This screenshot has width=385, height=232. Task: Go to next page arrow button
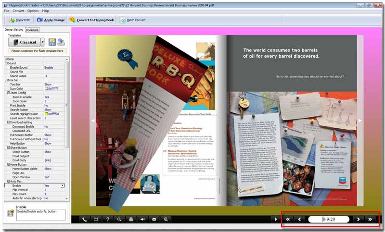[358, 219]
